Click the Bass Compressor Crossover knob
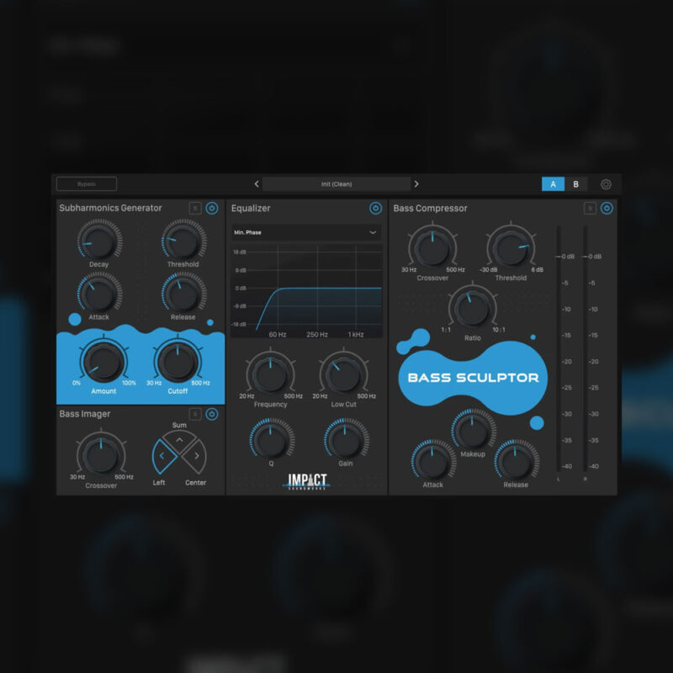673x673 pixels. (432, 247)
